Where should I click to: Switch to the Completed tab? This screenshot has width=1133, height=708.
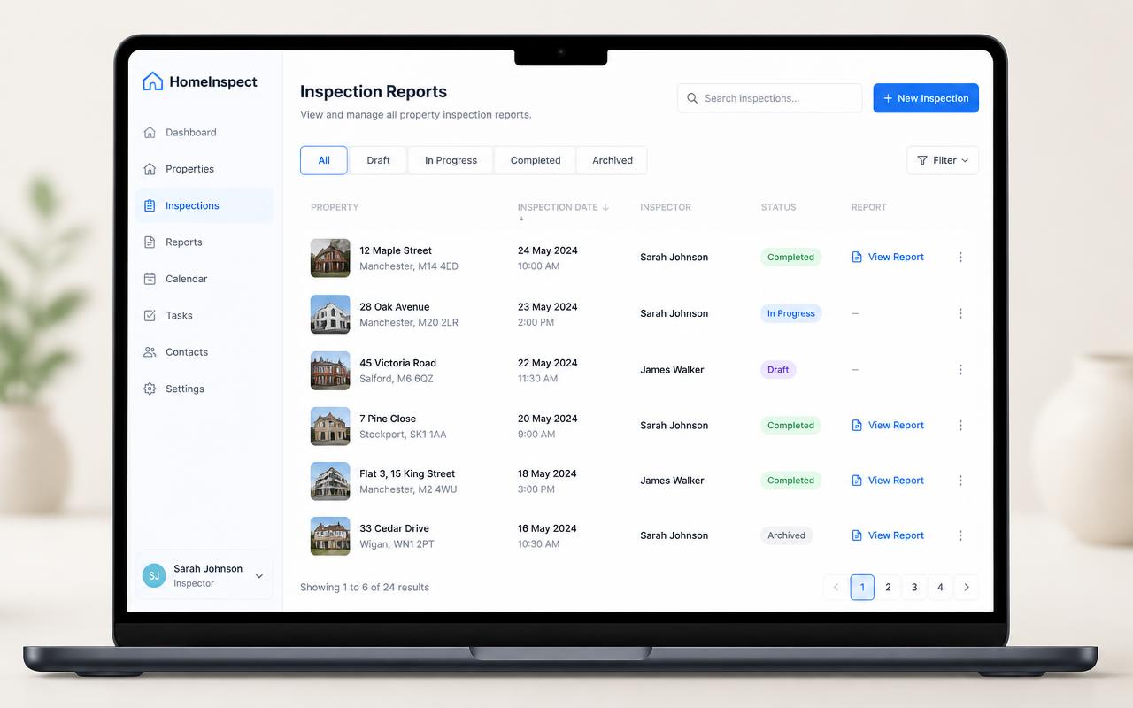(536, 160)
